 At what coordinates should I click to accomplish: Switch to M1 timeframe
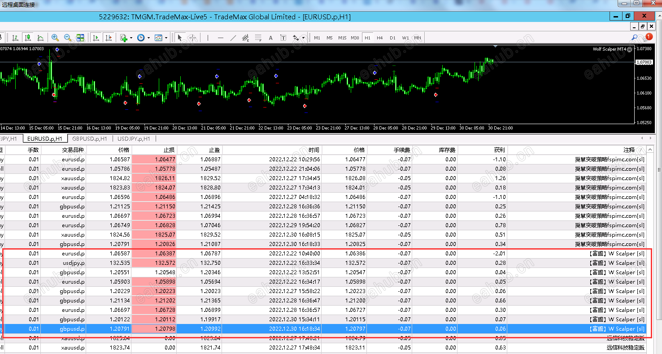click(x=317, y=38)
